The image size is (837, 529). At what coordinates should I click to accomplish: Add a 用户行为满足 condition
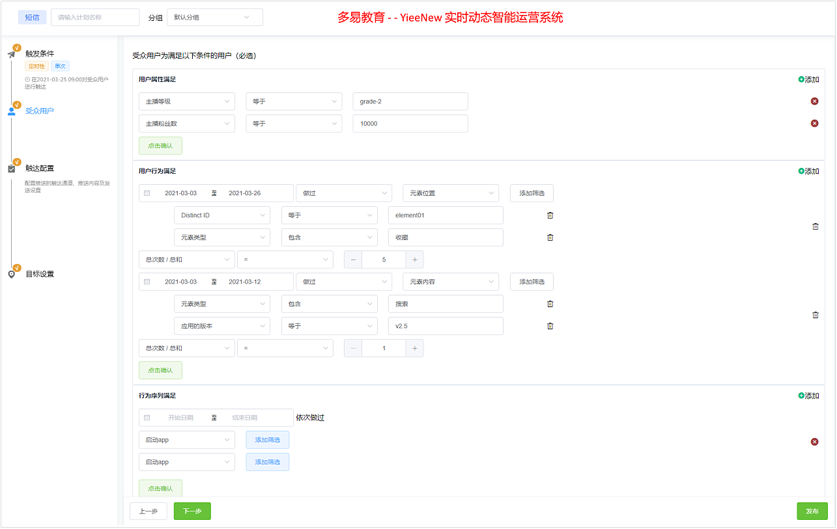(x=808, y=171)
